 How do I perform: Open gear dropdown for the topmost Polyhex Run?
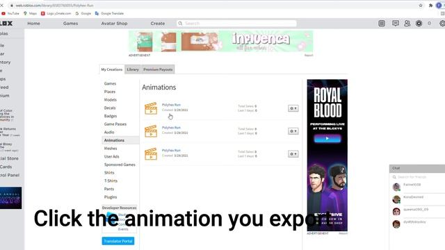coord(293,108)
